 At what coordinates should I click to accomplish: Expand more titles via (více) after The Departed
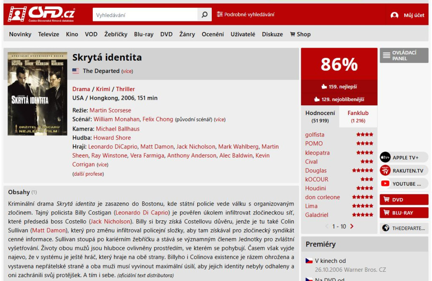coord(127,71)
